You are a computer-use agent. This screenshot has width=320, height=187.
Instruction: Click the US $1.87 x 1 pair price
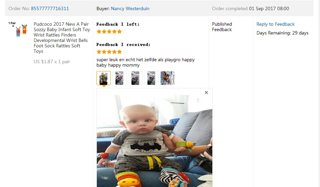tap(52, 62)
